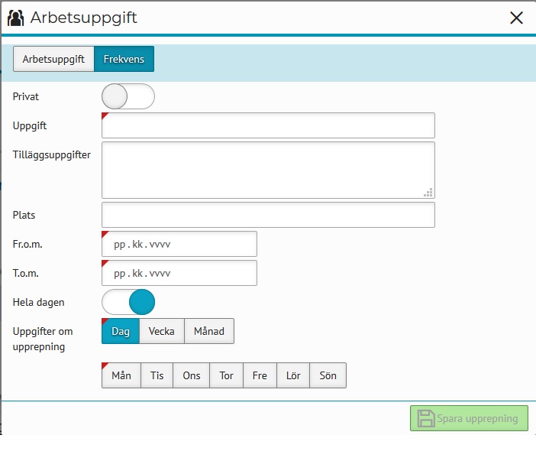This screenshot has height=461, width=536.
Task: Open the Fr.o.m. date field
Action: click(x=179, y=244)
